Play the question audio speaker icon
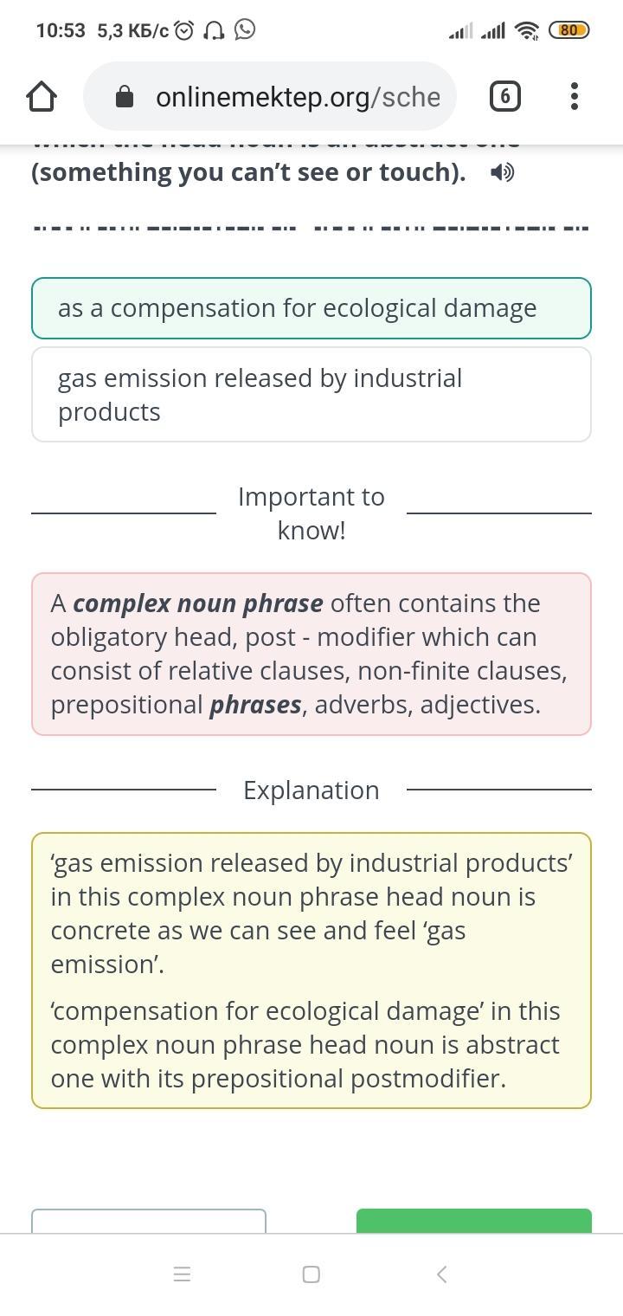The width and height of the screenshot is (623, 1316). click(502, 172)
